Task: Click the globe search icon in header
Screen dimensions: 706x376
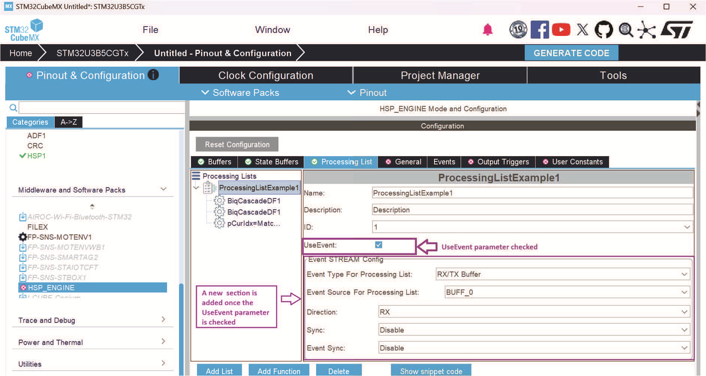Action: click(625, 30)
